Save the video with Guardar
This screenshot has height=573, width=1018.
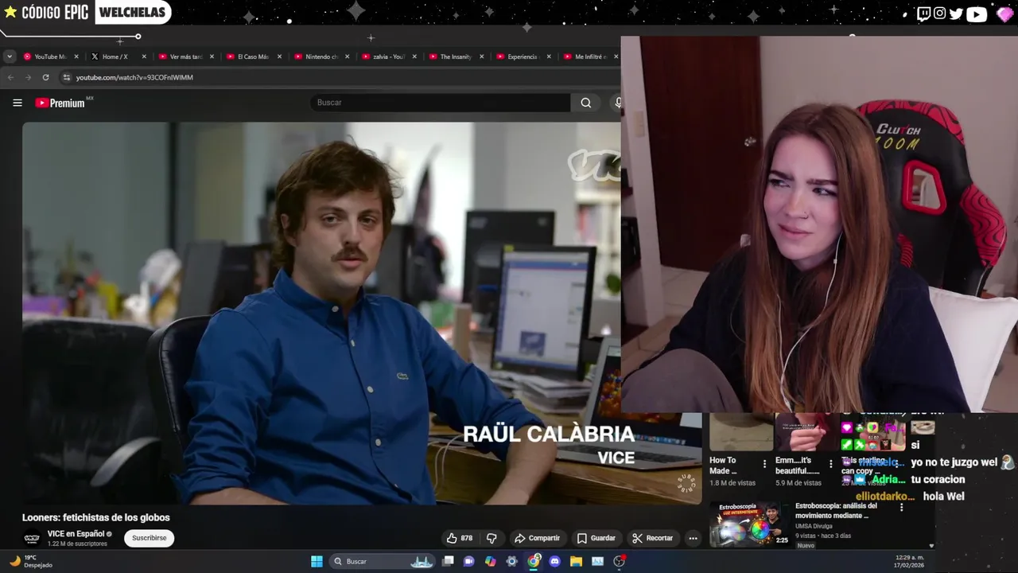coord(596,538)
